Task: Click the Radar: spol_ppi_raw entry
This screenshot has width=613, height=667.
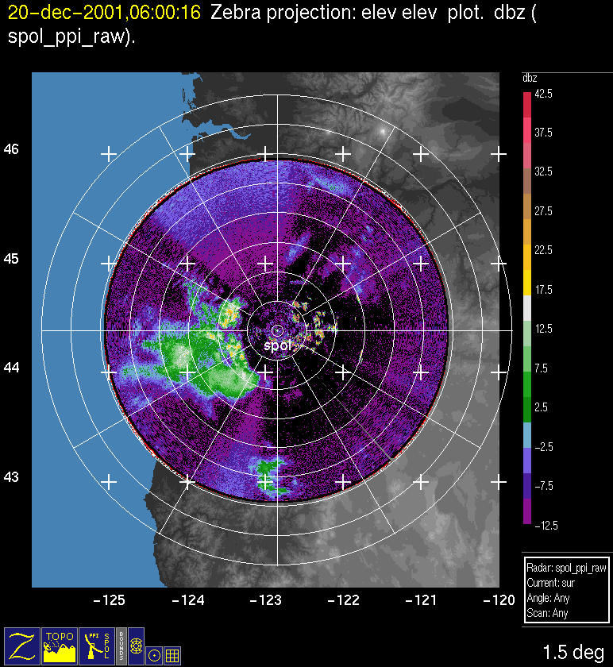Action: [x=566, y=569]
